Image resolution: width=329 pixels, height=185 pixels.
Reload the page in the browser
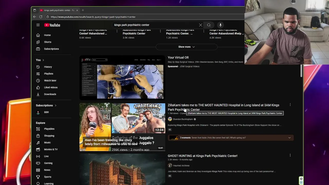point(41,17)
